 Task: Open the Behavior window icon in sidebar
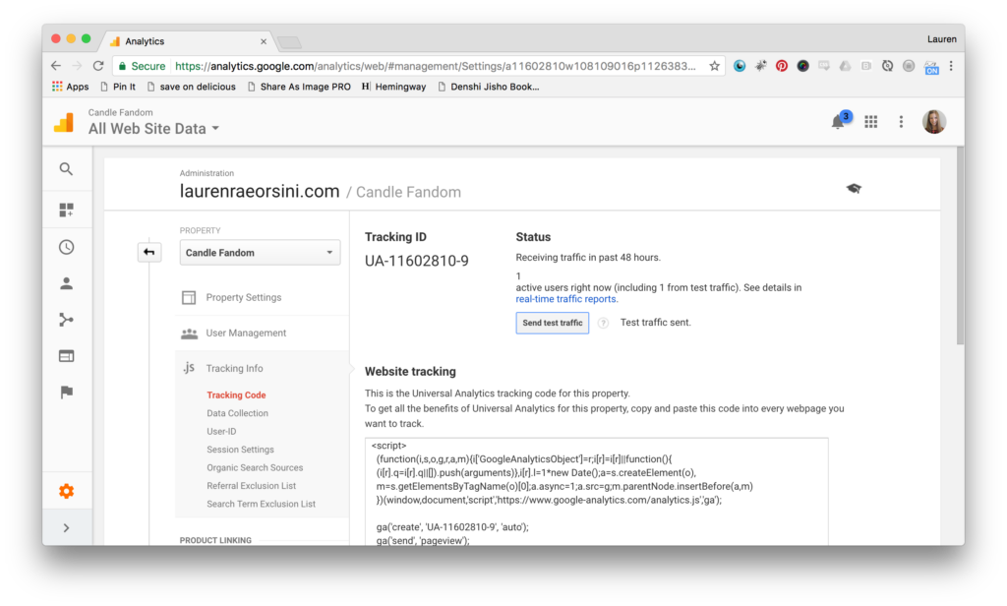66,356
